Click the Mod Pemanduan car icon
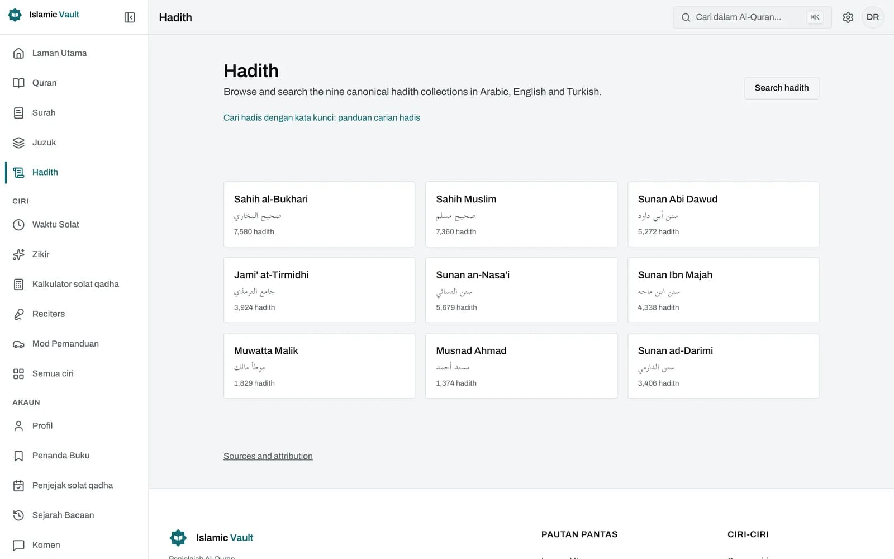This screenshot has width=894, height=559. coord(18,344)
